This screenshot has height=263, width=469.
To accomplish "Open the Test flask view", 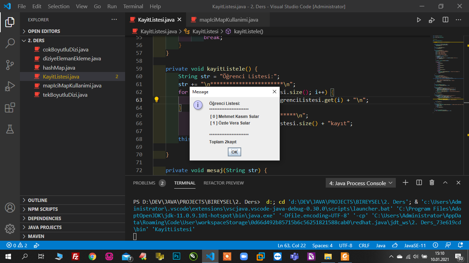I will click(10, 129).
